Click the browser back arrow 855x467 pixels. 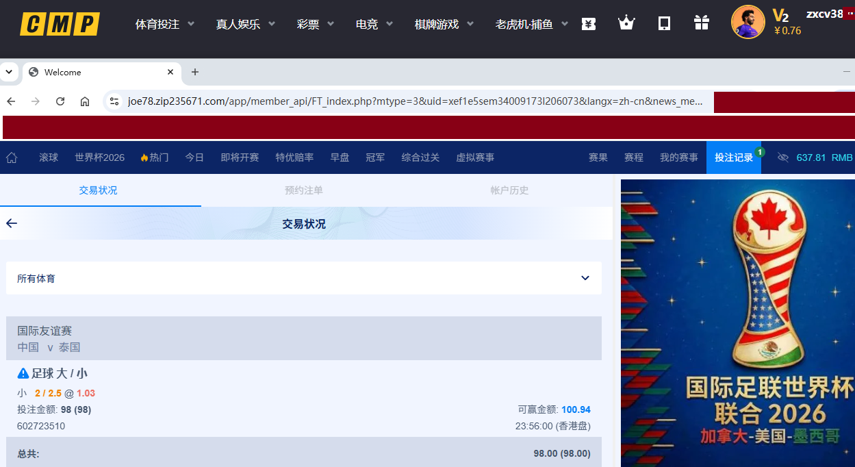tap(11, 101)
